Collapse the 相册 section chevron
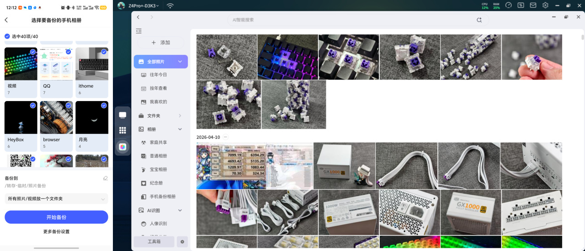The image size is (585, 251). [180, 129]
